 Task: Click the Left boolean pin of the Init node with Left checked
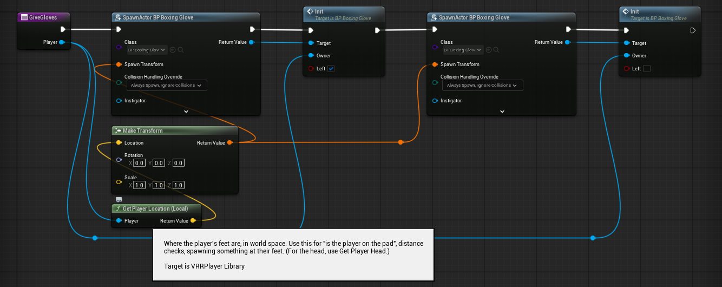click(x=311, y=69)
